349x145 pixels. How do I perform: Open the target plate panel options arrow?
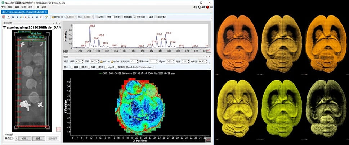(x=54, y=23)
